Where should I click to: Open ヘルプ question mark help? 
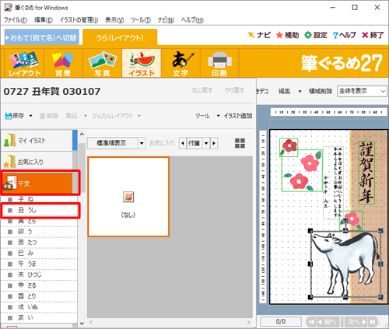pos(344,35)
